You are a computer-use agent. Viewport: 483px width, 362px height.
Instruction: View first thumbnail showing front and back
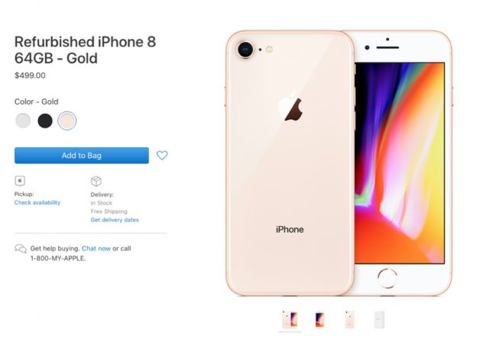pyautogui.click(x=290, y=319)
